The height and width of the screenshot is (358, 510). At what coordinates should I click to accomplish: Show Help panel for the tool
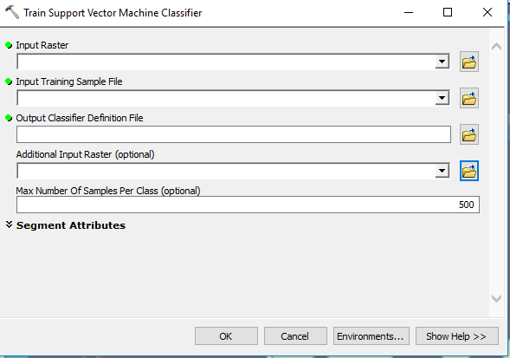(x=456, y=335)
